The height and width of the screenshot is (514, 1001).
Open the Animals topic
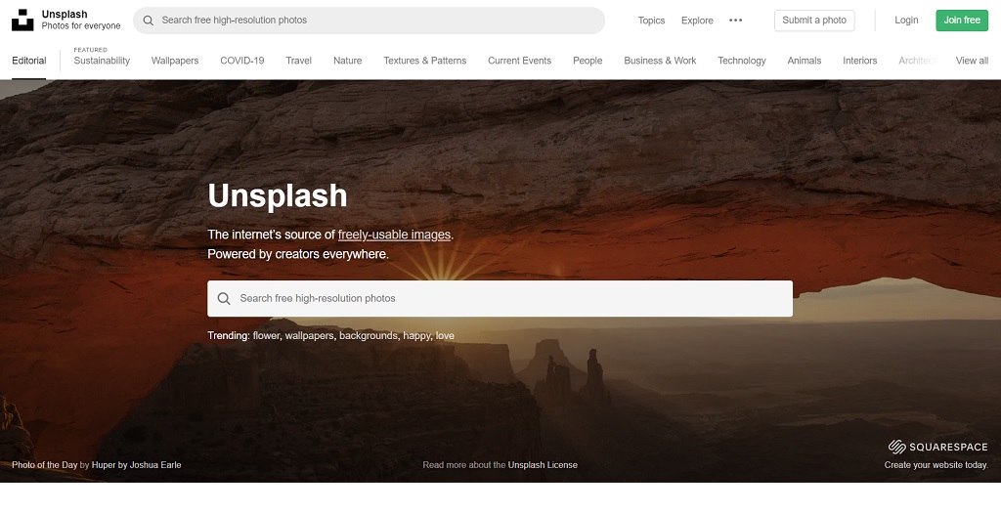[x=805, y=61]
